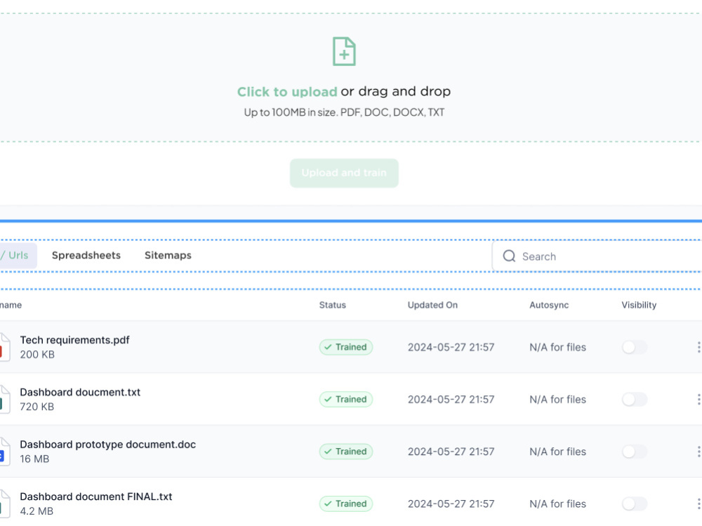
Task: Click the Trained status badge for Dashboard doucment.txt
Action: click(x=345, y=399)
